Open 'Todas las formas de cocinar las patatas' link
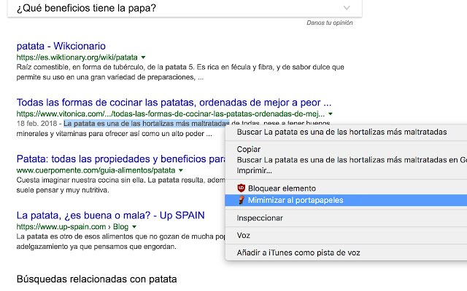 (x=174, y=103)
